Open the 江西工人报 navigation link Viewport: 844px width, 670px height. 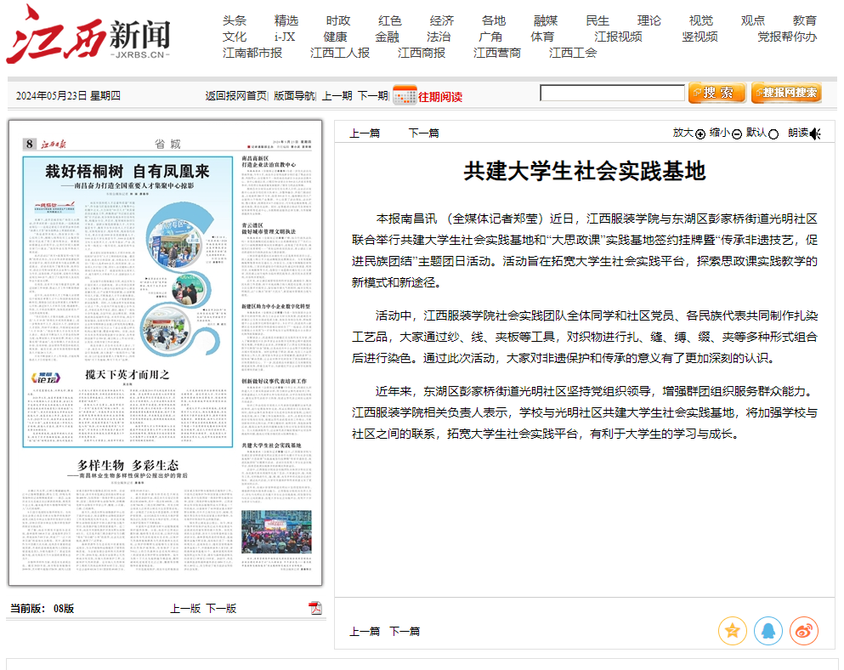tap(340, 53)
